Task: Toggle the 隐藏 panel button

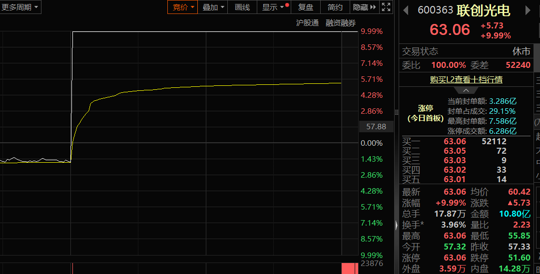Action: click(364, 7)
